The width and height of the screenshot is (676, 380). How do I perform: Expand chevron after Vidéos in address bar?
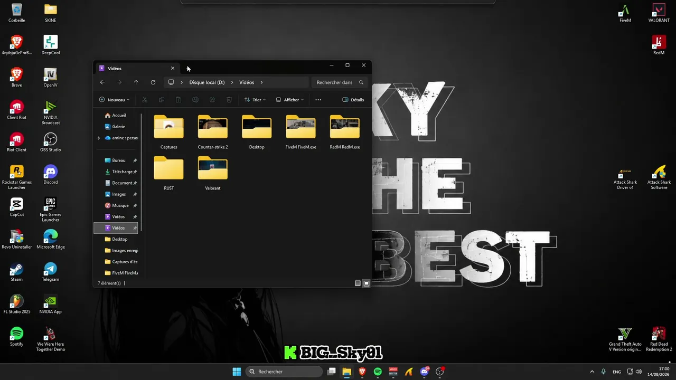click(261, 82)
